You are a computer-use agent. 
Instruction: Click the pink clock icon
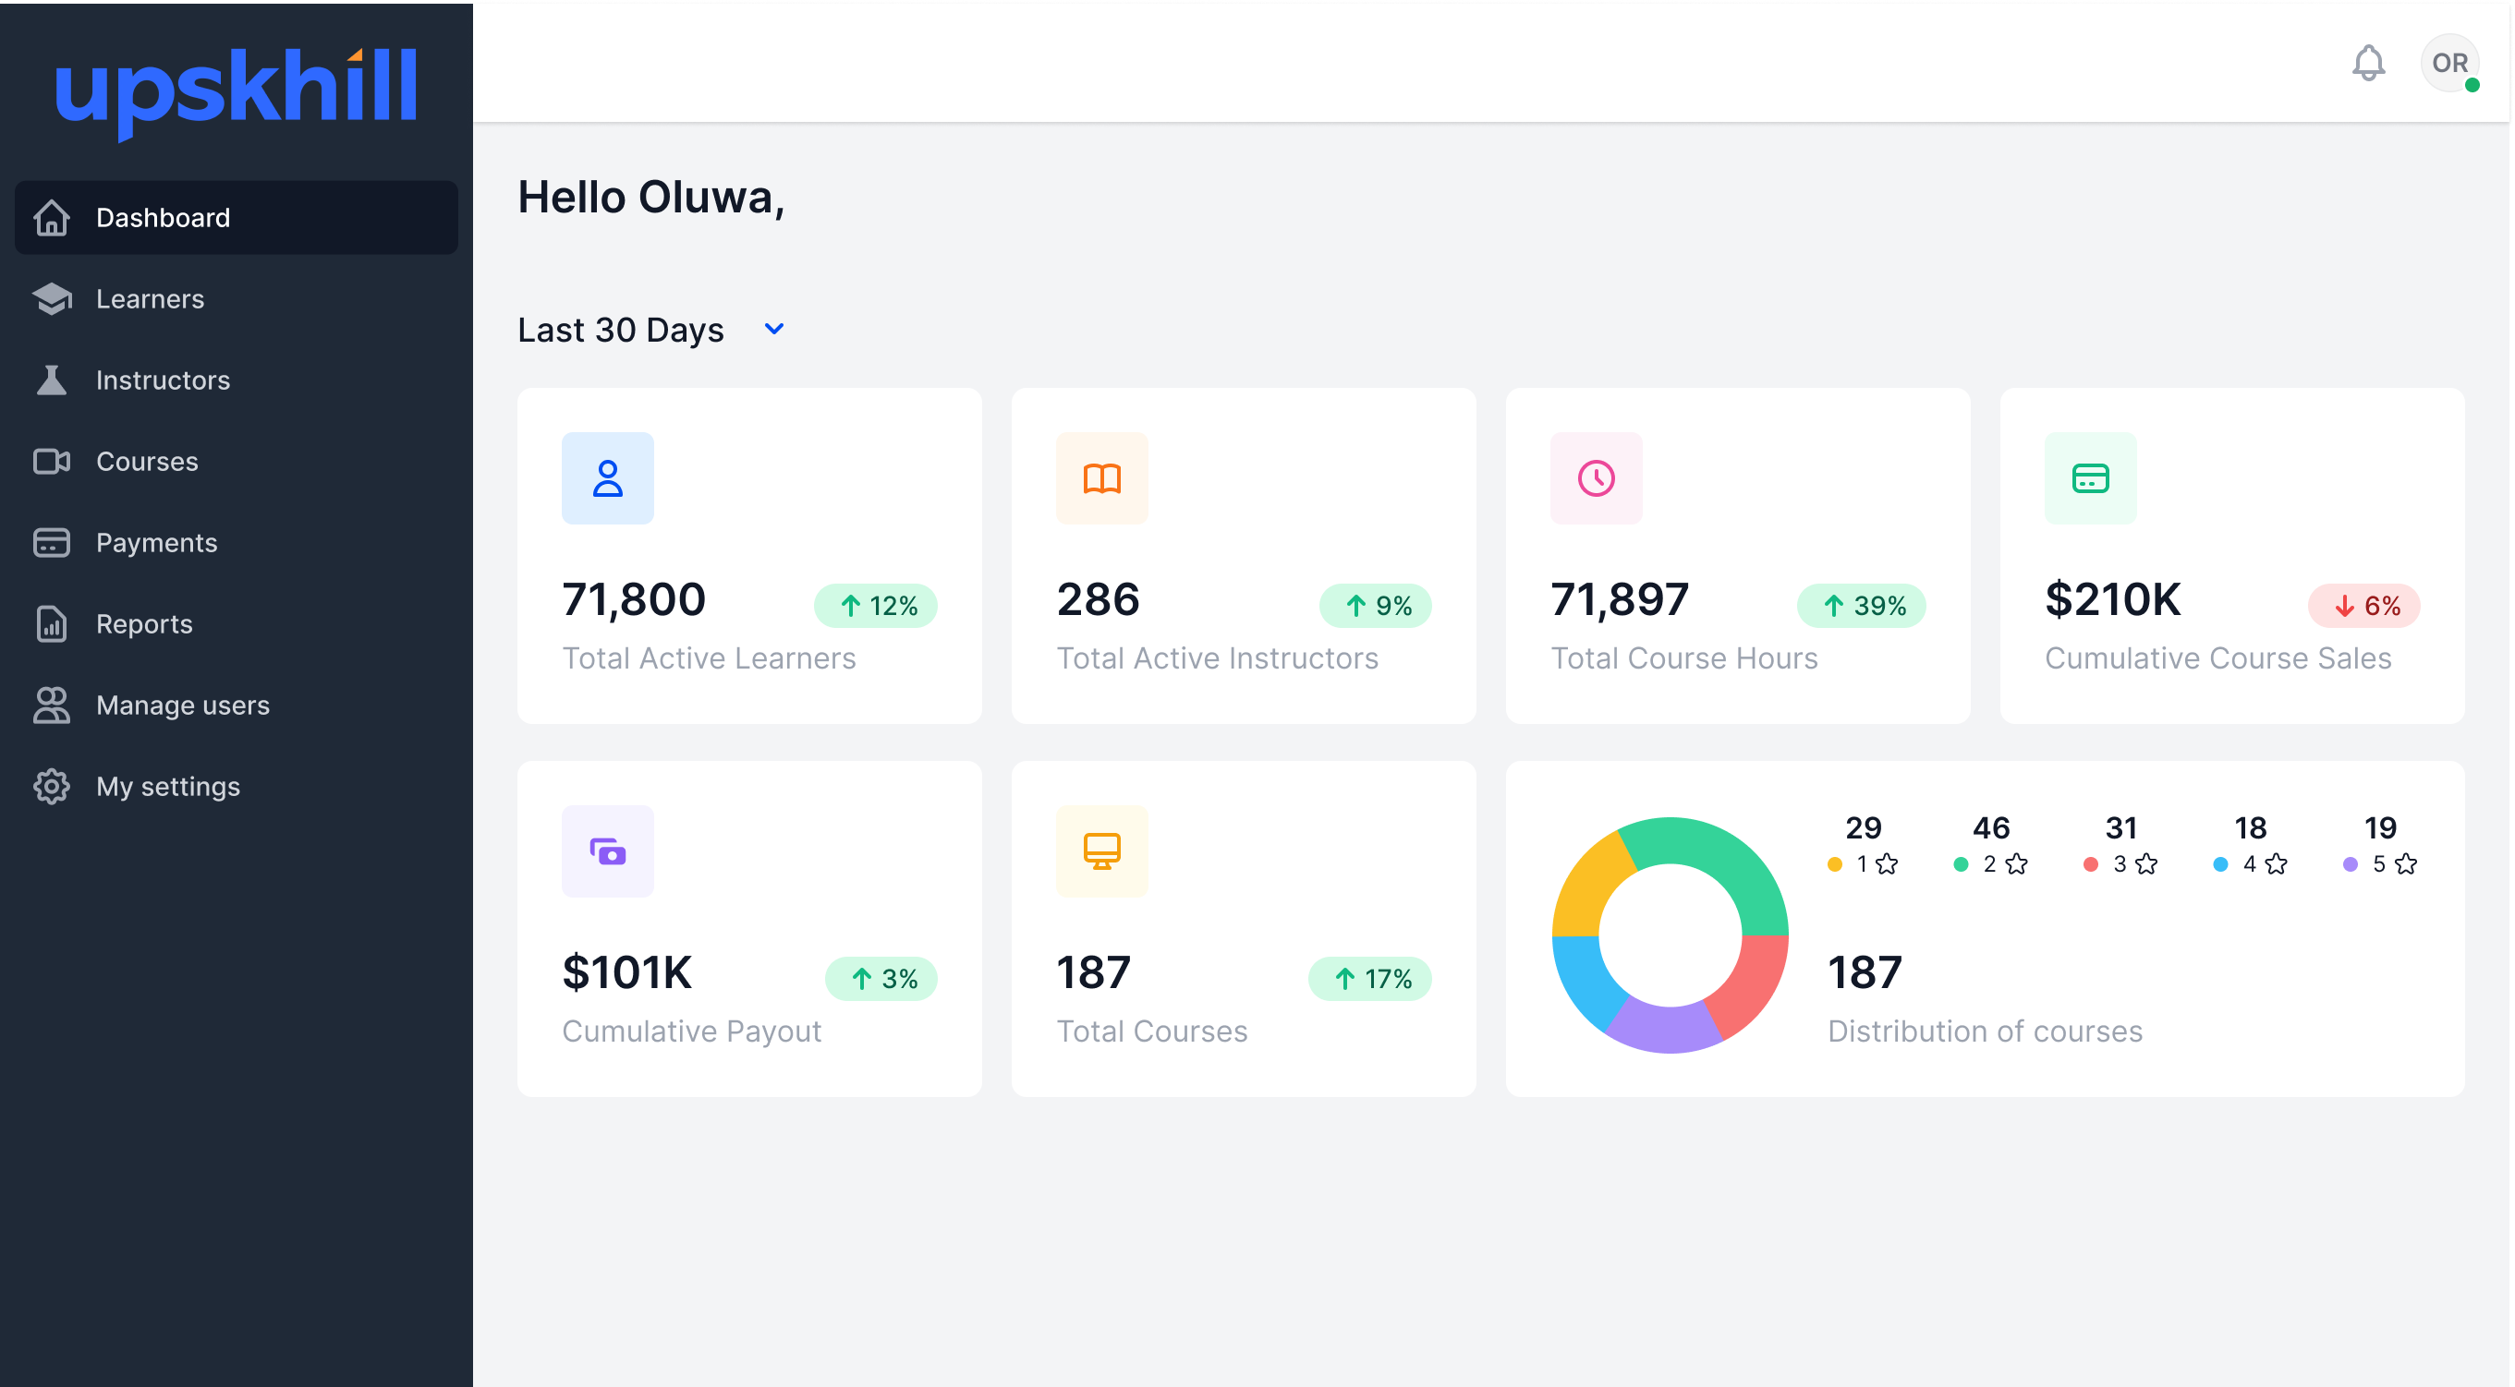pyautogui.click(x=1596, y=478)
